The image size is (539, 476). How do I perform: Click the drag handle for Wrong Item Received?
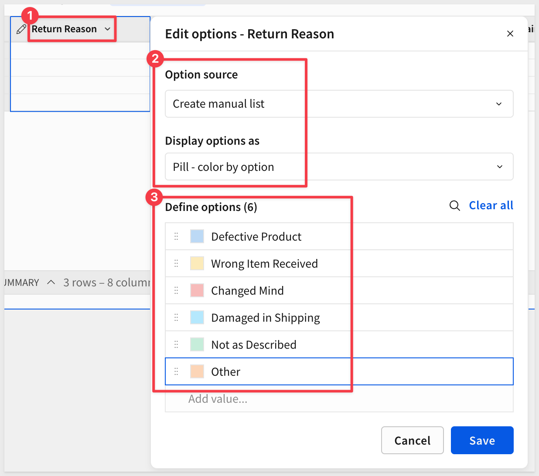click(176, 264)
